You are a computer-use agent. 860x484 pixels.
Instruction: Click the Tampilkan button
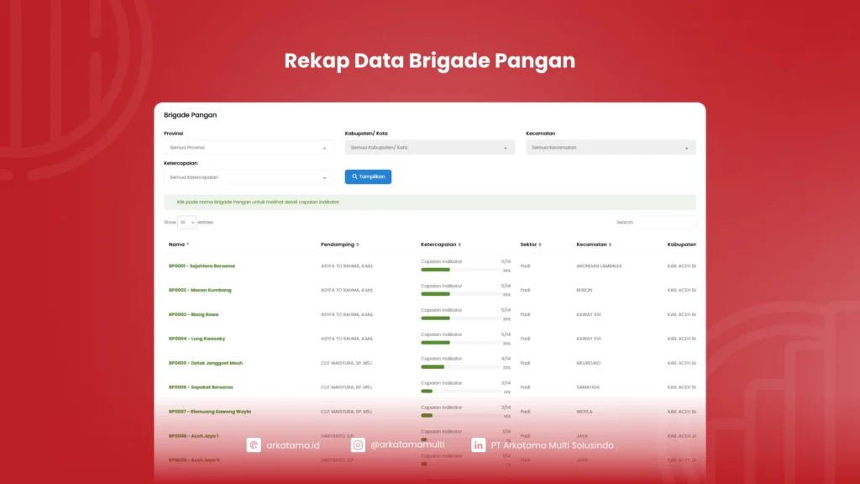pyautogui.click(x=368, y=176)
